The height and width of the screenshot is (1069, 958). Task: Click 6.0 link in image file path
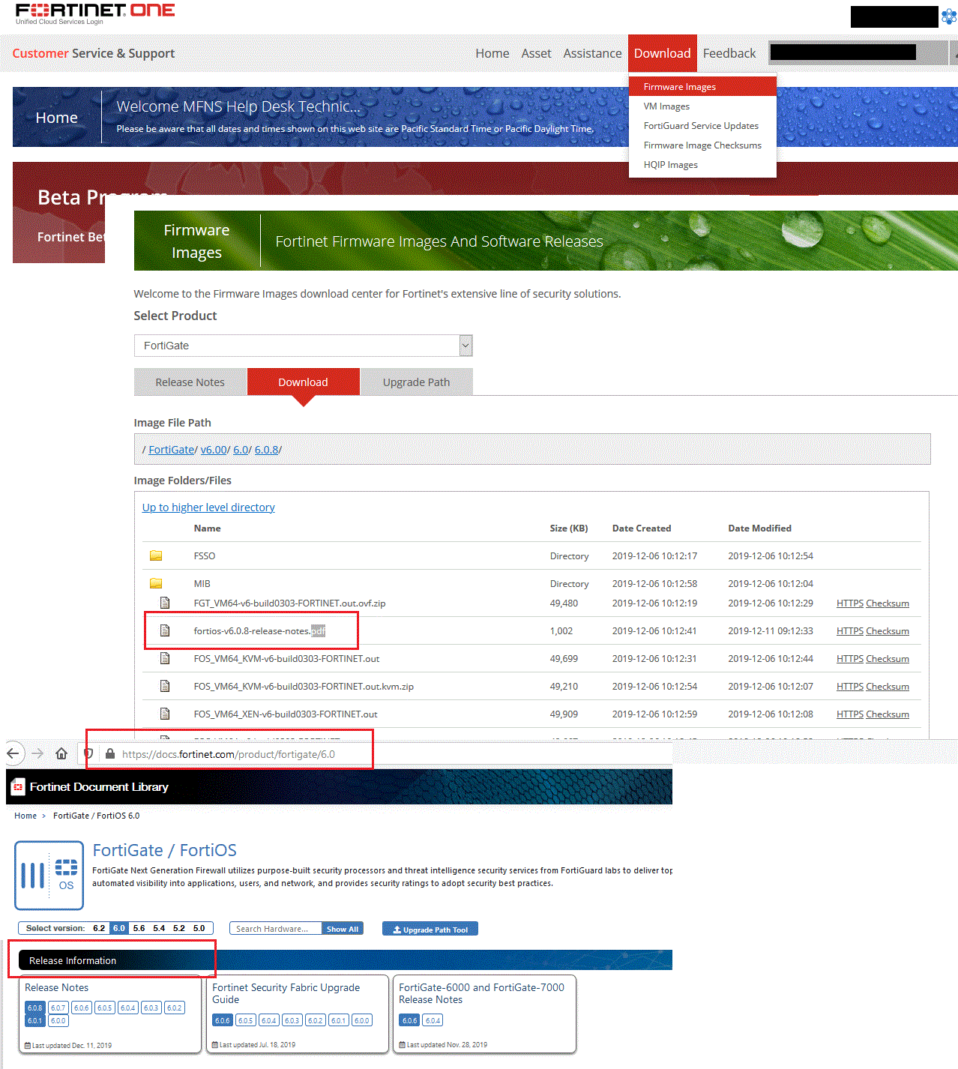click(241, 450)
